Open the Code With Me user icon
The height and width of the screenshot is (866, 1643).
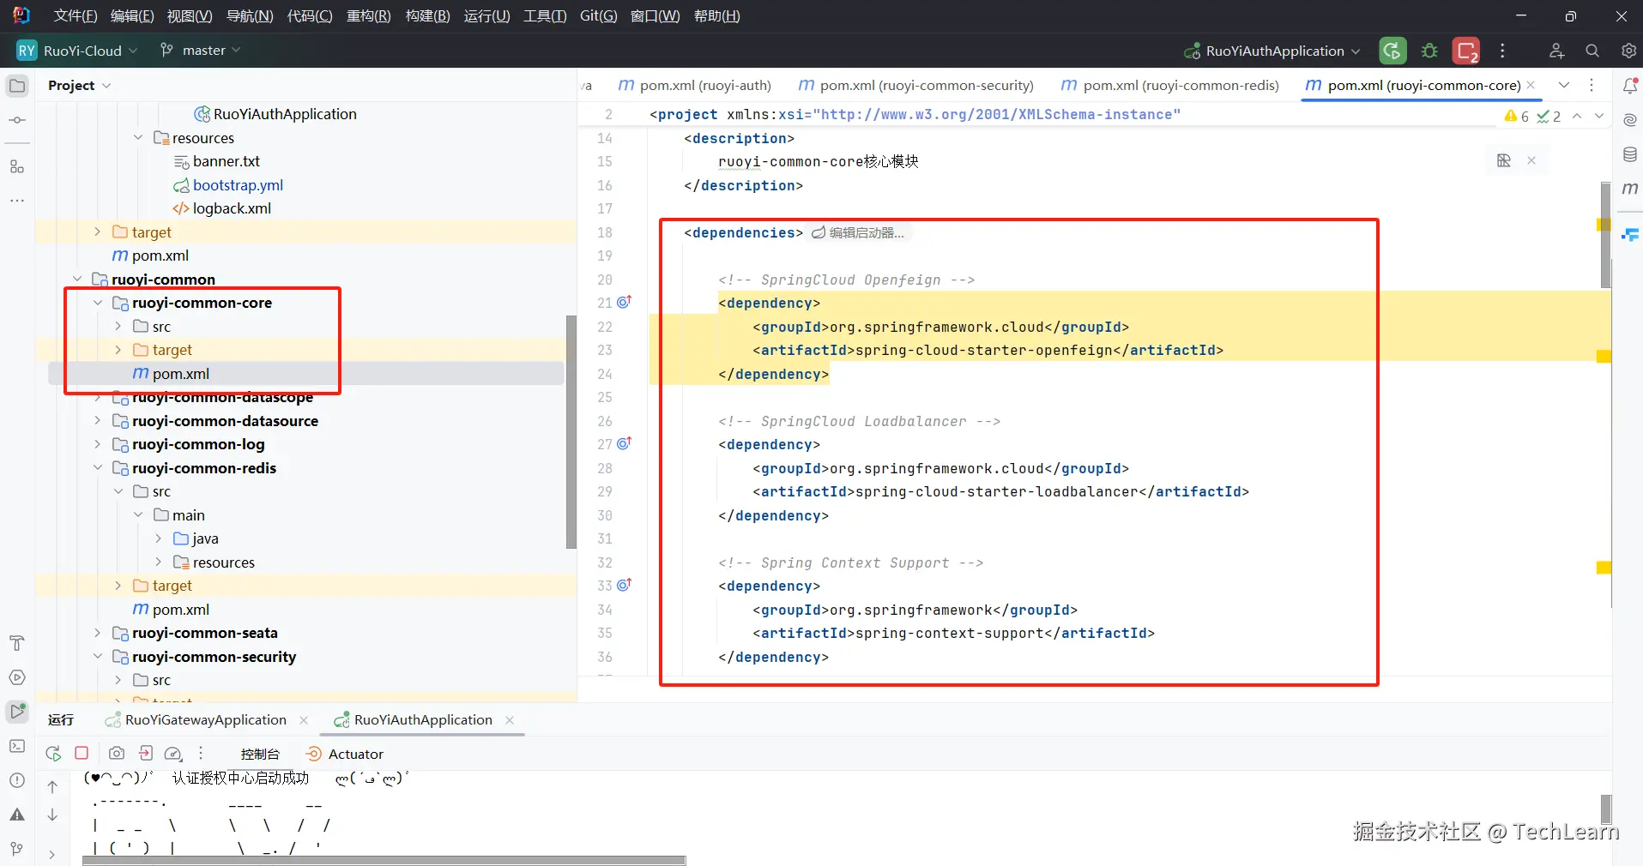(x=1556, y=51)
